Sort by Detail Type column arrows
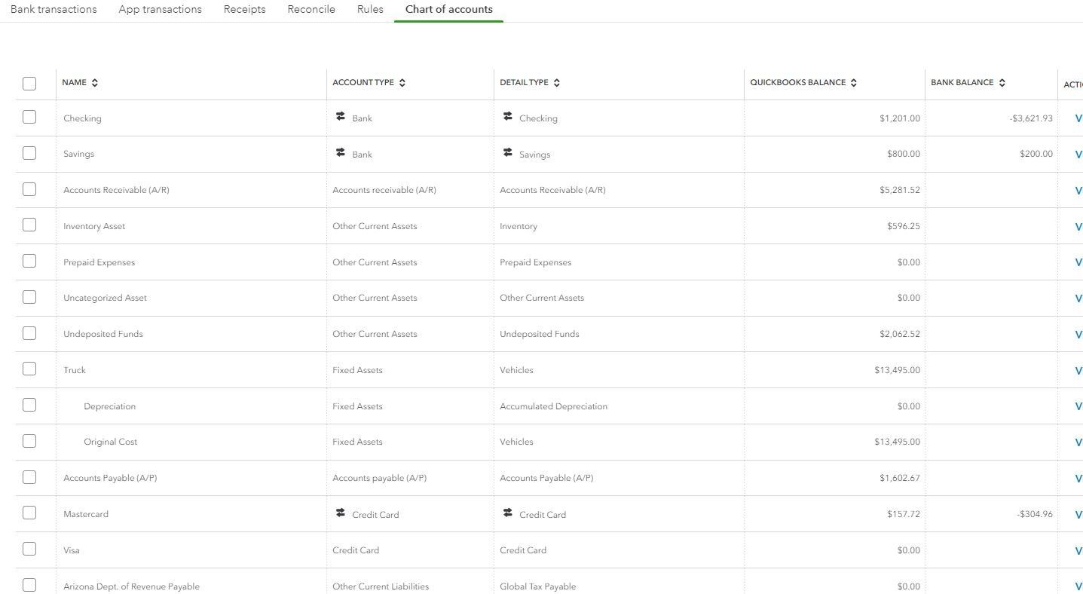The width and height of the screenshot is (1083, 594). (557, 83)
